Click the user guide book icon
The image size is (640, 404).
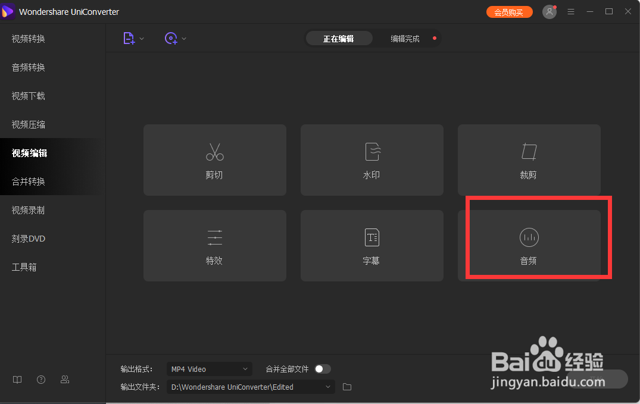[17, 379]
